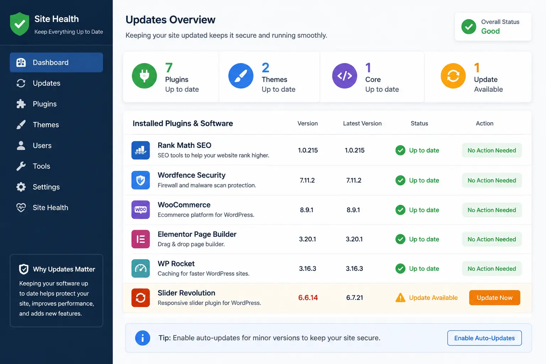The width and height of the screenshot is (546, 364).
Task: Click the Wordfence Security shield icon
Action: click(140, 180)
